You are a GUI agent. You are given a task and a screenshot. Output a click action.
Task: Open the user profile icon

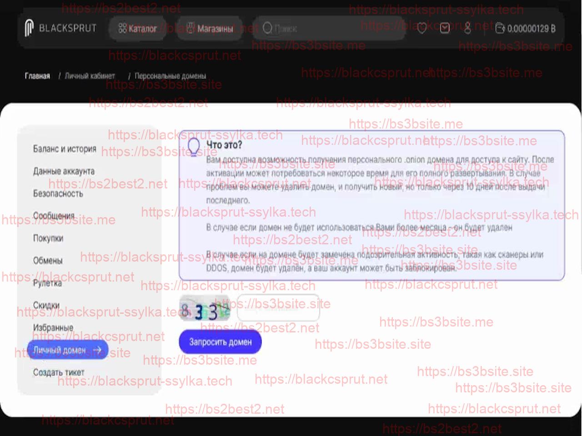coord(467,28)
